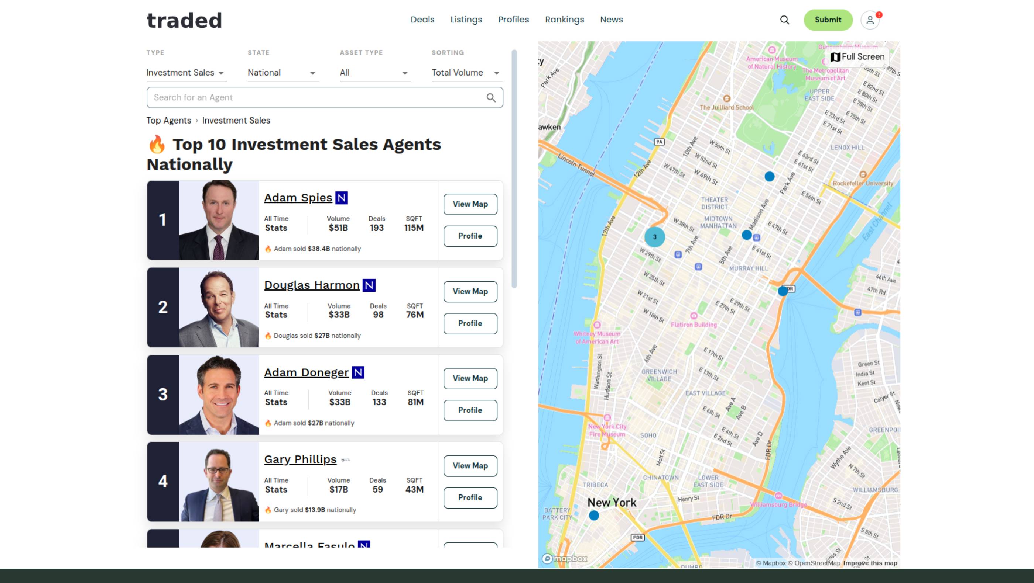Open the site search magnifier icon

pyautogui.click(x=784, y=20)
